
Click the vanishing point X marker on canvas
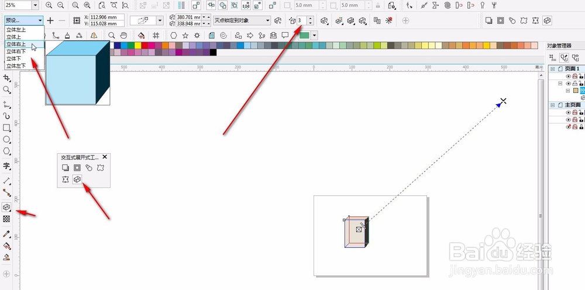tap(503, 101)
